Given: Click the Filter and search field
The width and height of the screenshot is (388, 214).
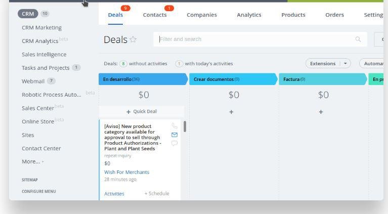Looking at the screenshot, I should click(253, 39).
